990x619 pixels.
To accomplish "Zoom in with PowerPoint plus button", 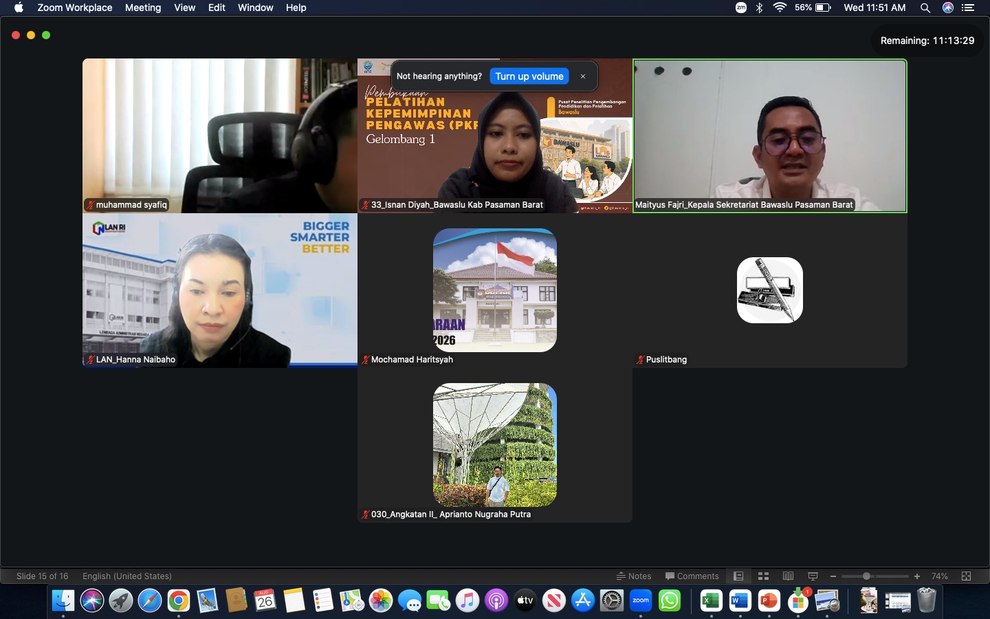I will click(917, 576).
